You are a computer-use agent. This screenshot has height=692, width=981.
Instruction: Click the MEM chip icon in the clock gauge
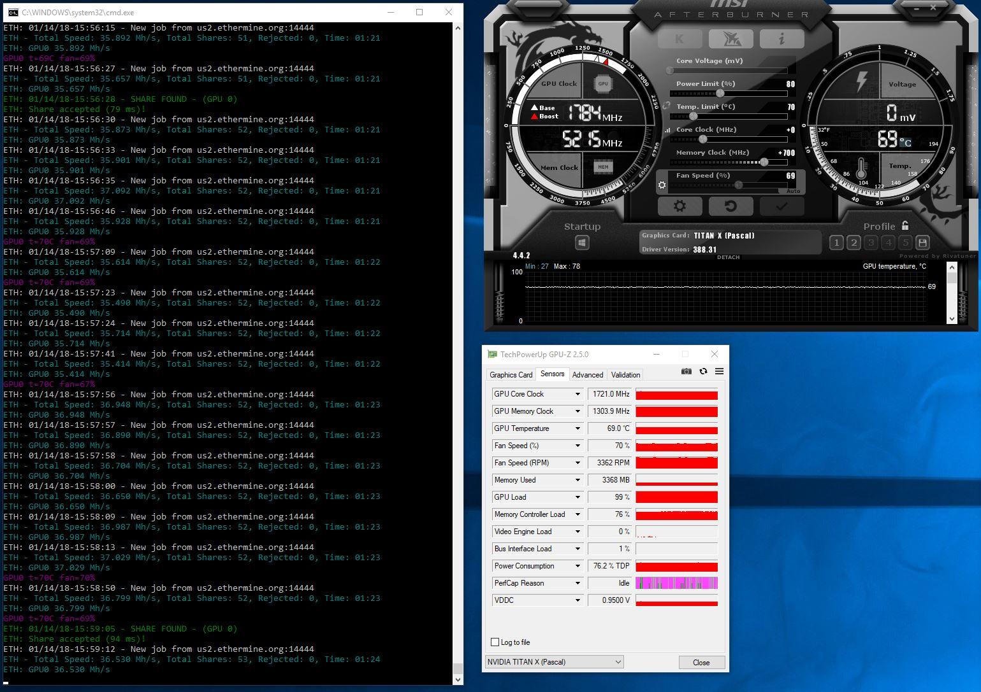[x=603, y=167]
